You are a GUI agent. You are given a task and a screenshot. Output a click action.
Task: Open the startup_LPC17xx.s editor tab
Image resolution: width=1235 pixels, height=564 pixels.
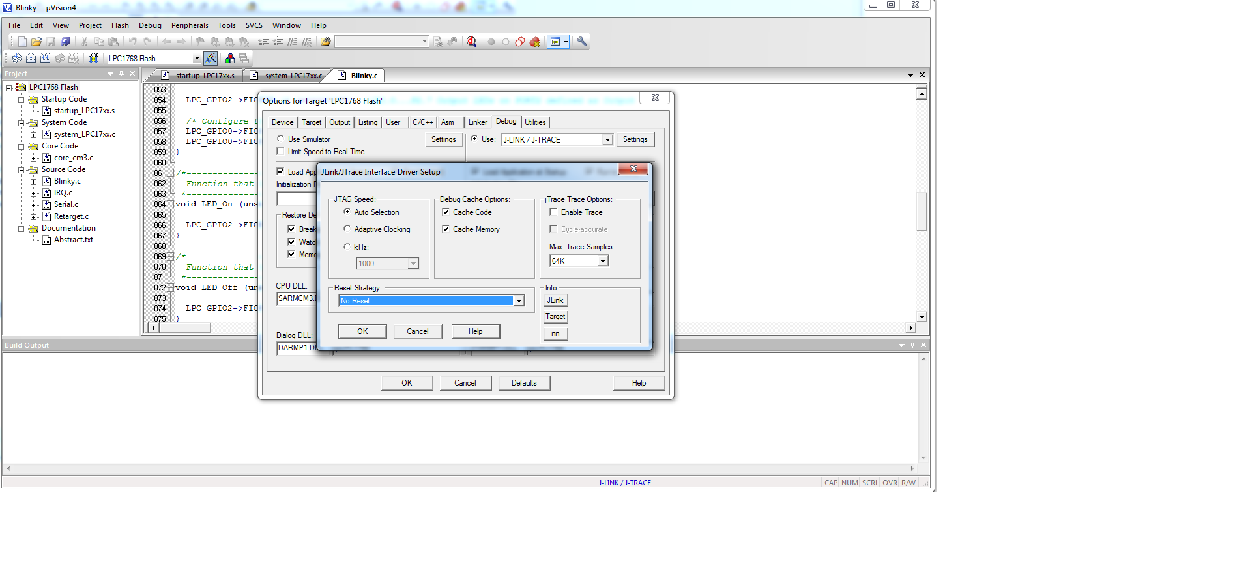click(204, 76)
